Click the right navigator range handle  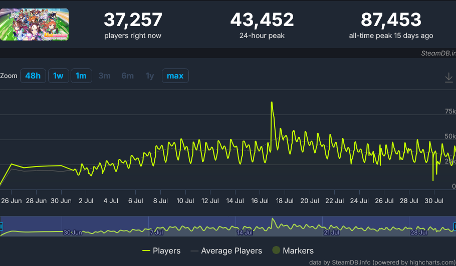[454, 226]
